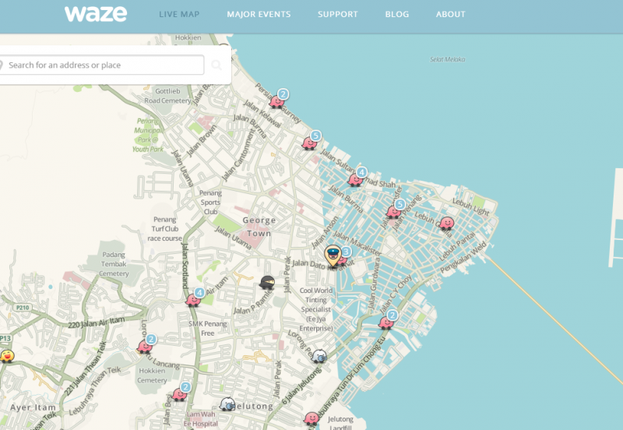The height and width of the screenshot is (430, 623).
Task: Select the Wazer cluster of 2 near Jalan Besi
Action: tap(179, 394)
